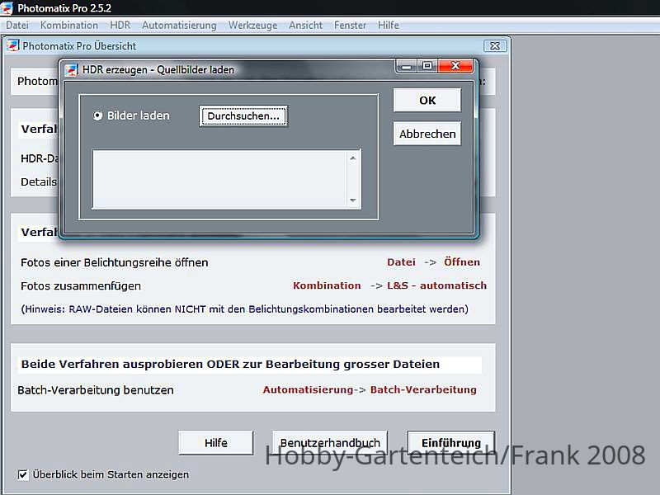Click Beide Verfahren ausprobieren heading

[230, 364]
